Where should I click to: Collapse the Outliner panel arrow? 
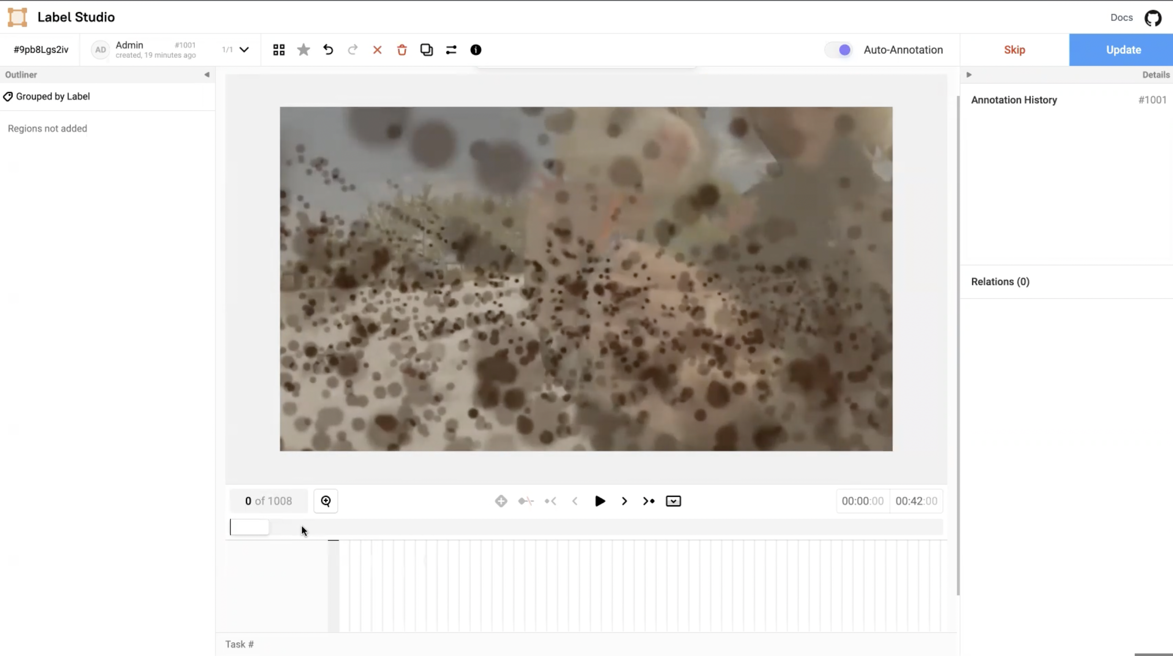coord(207,75)
